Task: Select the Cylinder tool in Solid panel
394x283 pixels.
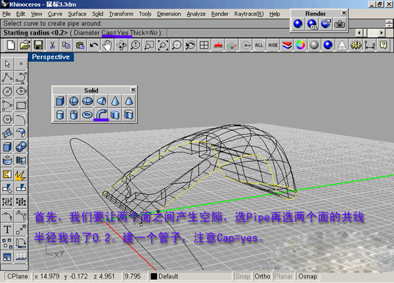Action: 60,115
